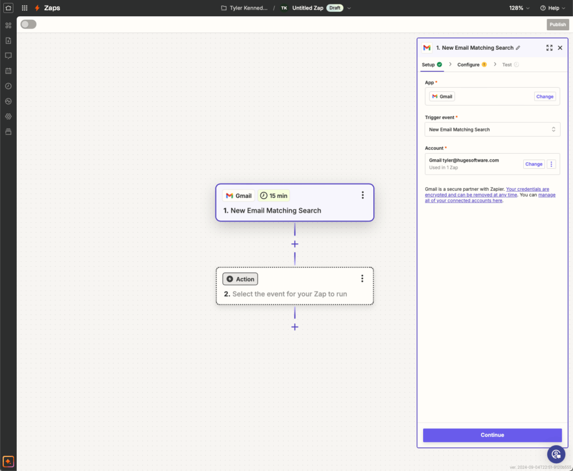Open the Trigger event dropdown
The width and height of the screenshot is (573, 471).
492,129
